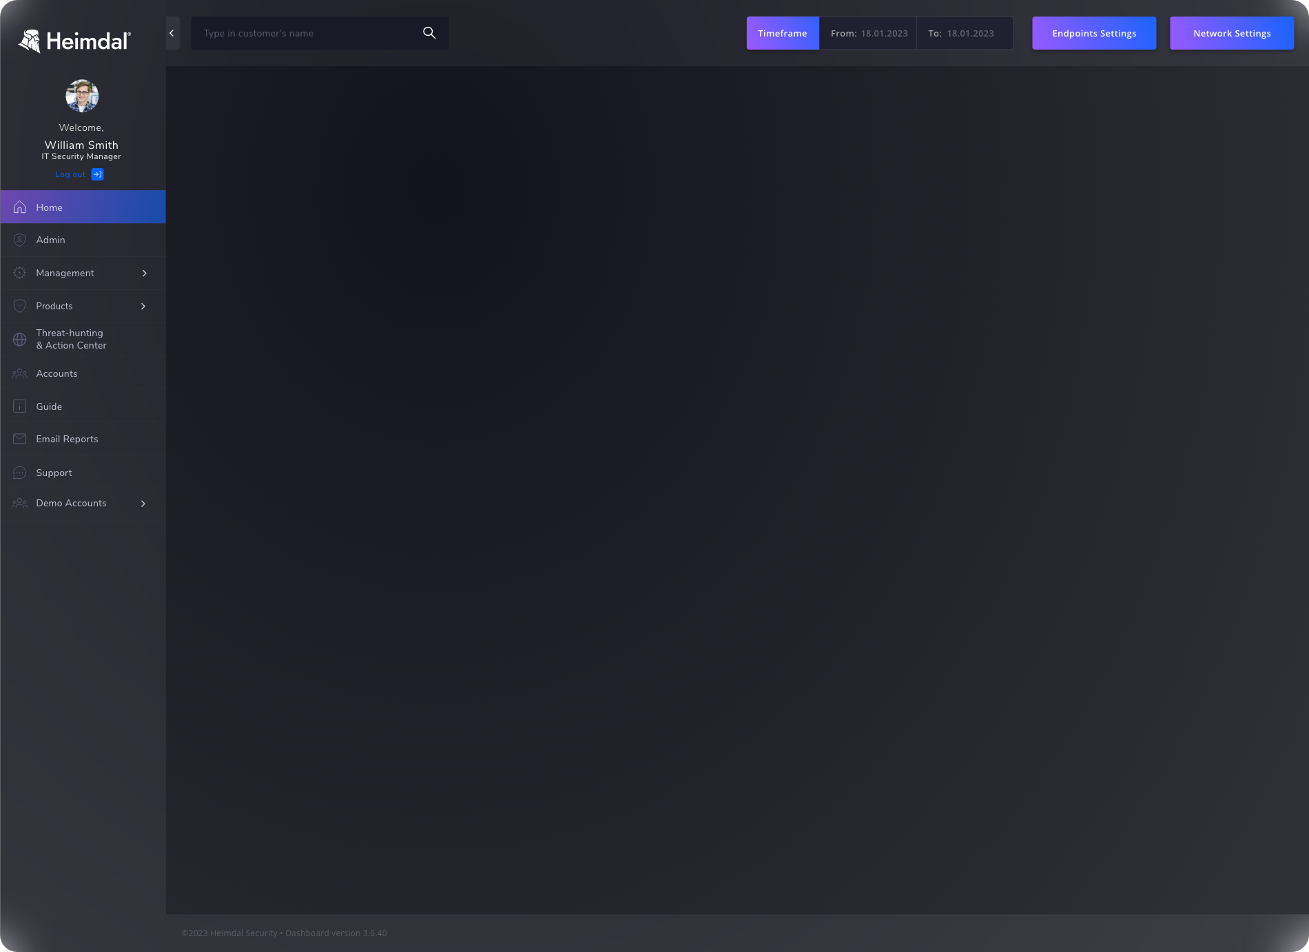The width and height of the screenshot is (1309, 952).
Task: Click the Email Reports envelope icon
Action: [x=19, y=439]
